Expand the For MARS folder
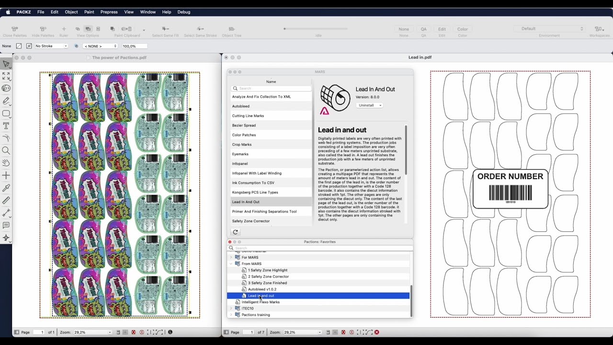The width and height of the screenshot is (613, 345). click(231, 257)
